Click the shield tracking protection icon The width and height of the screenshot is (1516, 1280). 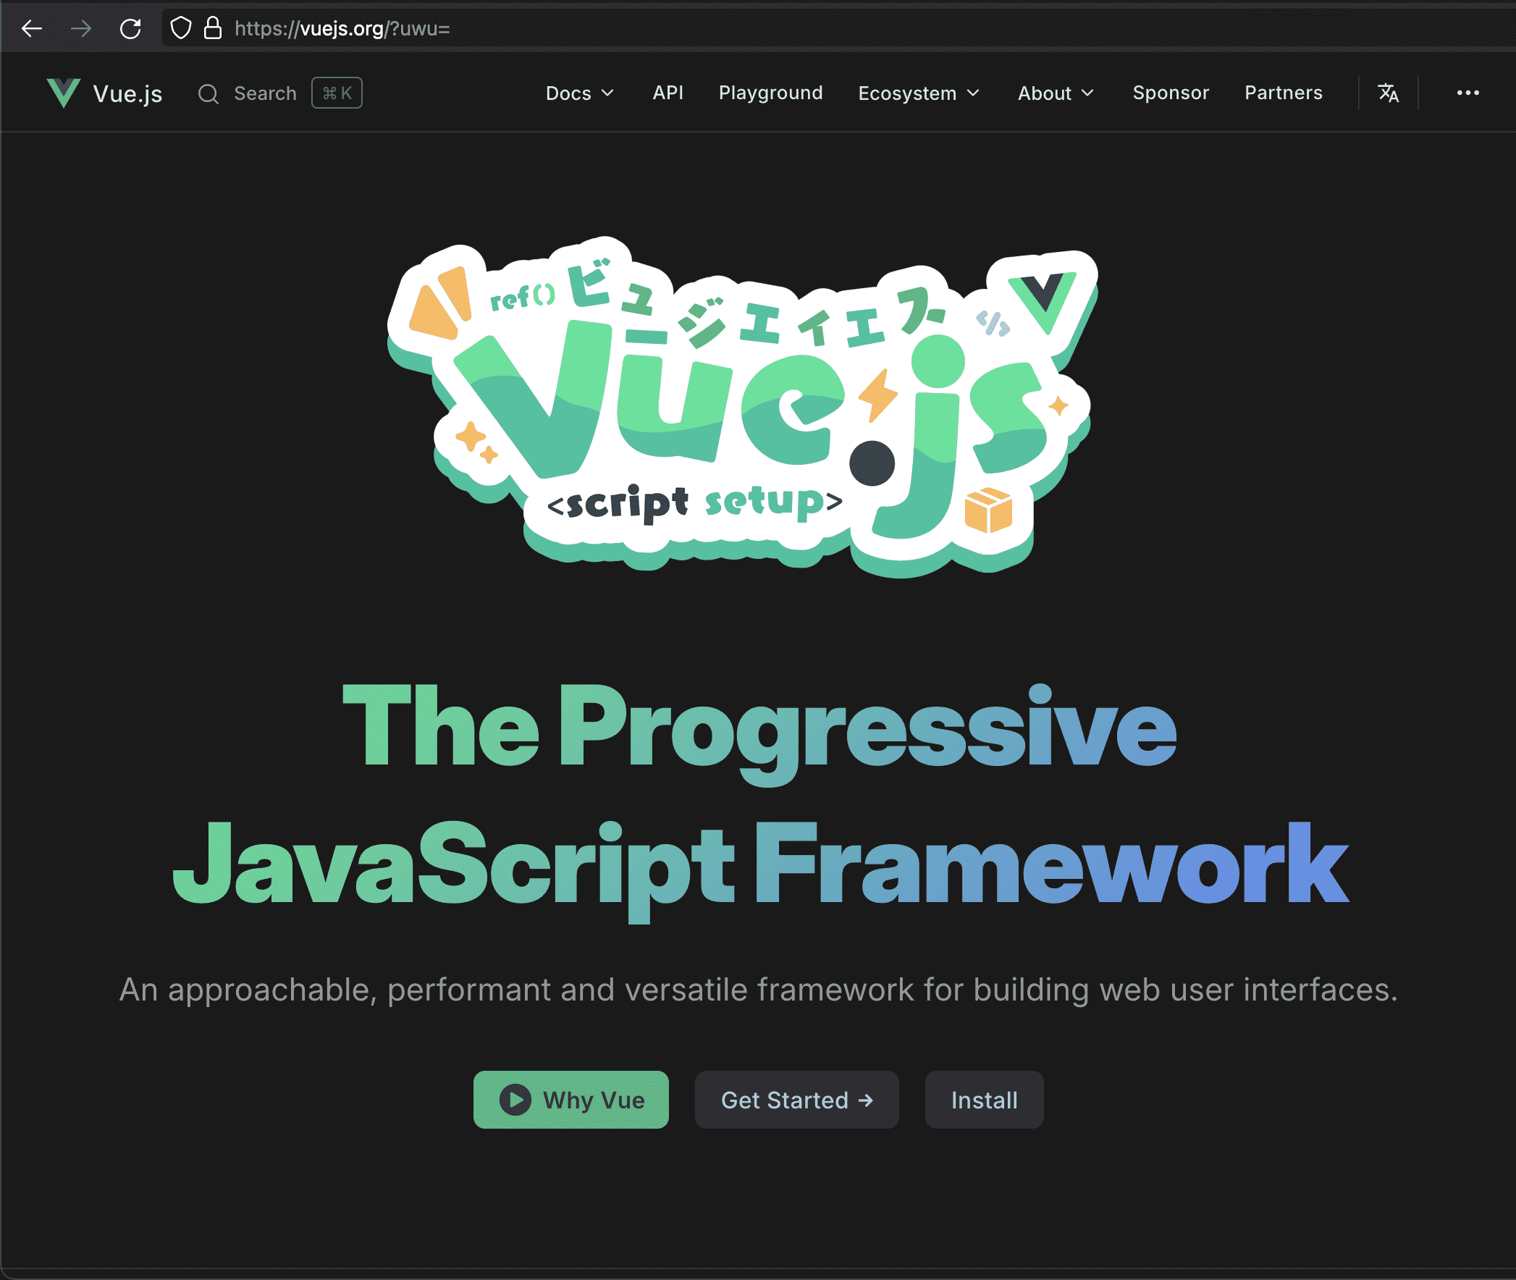click(181, 28)
